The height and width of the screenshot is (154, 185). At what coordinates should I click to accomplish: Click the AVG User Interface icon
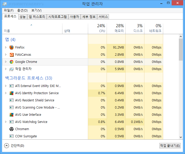[11, 115]
